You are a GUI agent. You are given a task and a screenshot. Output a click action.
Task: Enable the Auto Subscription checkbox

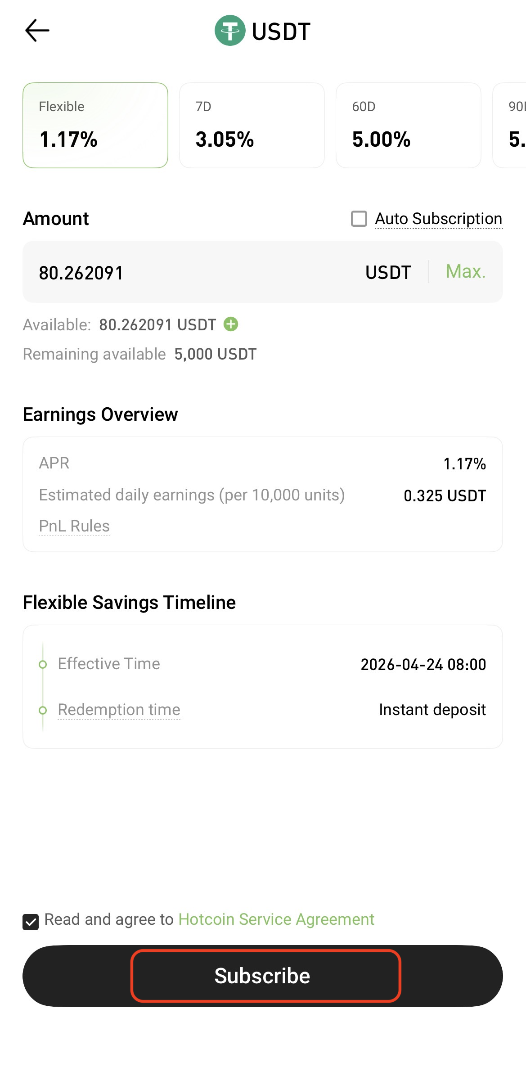pyautogui.click(x=359, y=219)
